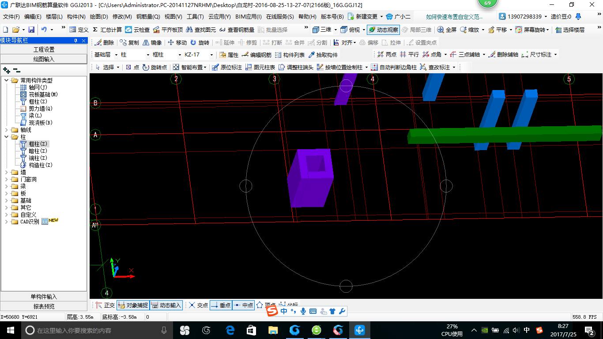Select the 移动 move tool
The width and height of the screenshot is (603, 339).
(x=177, y=42)
